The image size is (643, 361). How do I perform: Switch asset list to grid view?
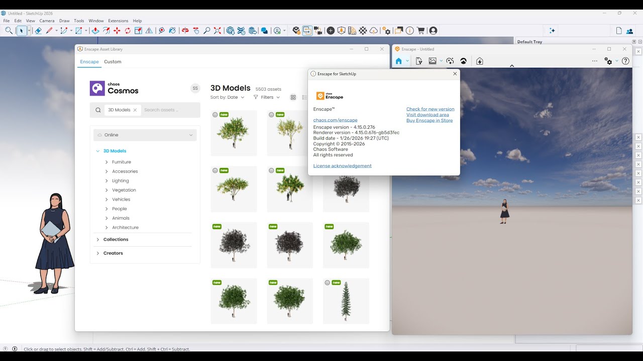click(x=293, y=97)
